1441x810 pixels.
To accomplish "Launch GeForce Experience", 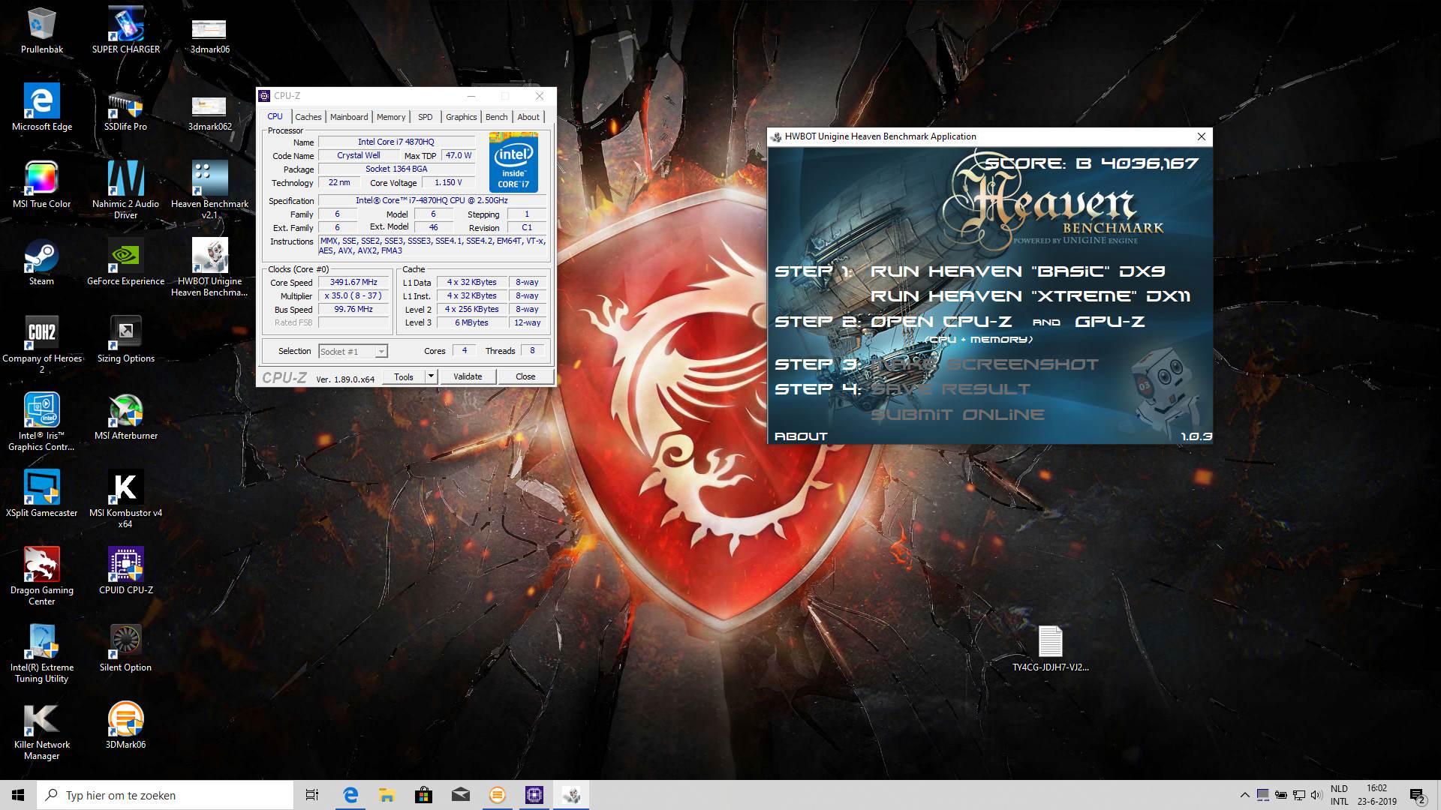I will [x=125, y=262].
